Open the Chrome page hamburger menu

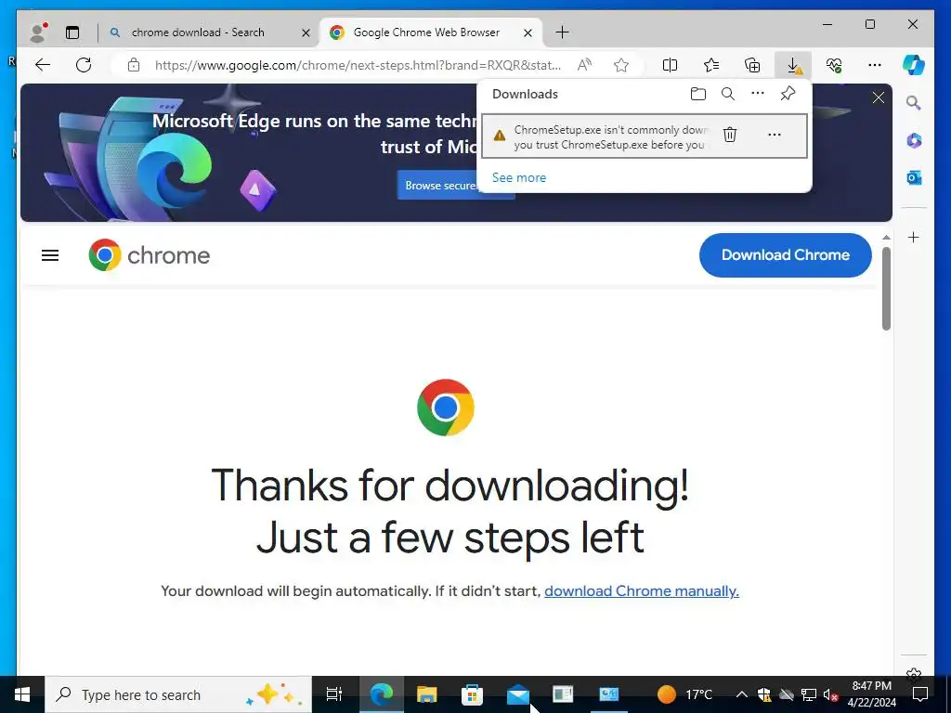50,255
